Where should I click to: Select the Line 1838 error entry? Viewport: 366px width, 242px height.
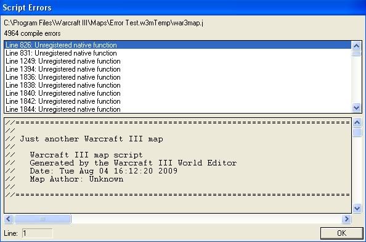tap(178, 85)
